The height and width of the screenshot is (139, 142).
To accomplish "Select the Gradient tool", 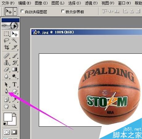I will click(14, 69).
